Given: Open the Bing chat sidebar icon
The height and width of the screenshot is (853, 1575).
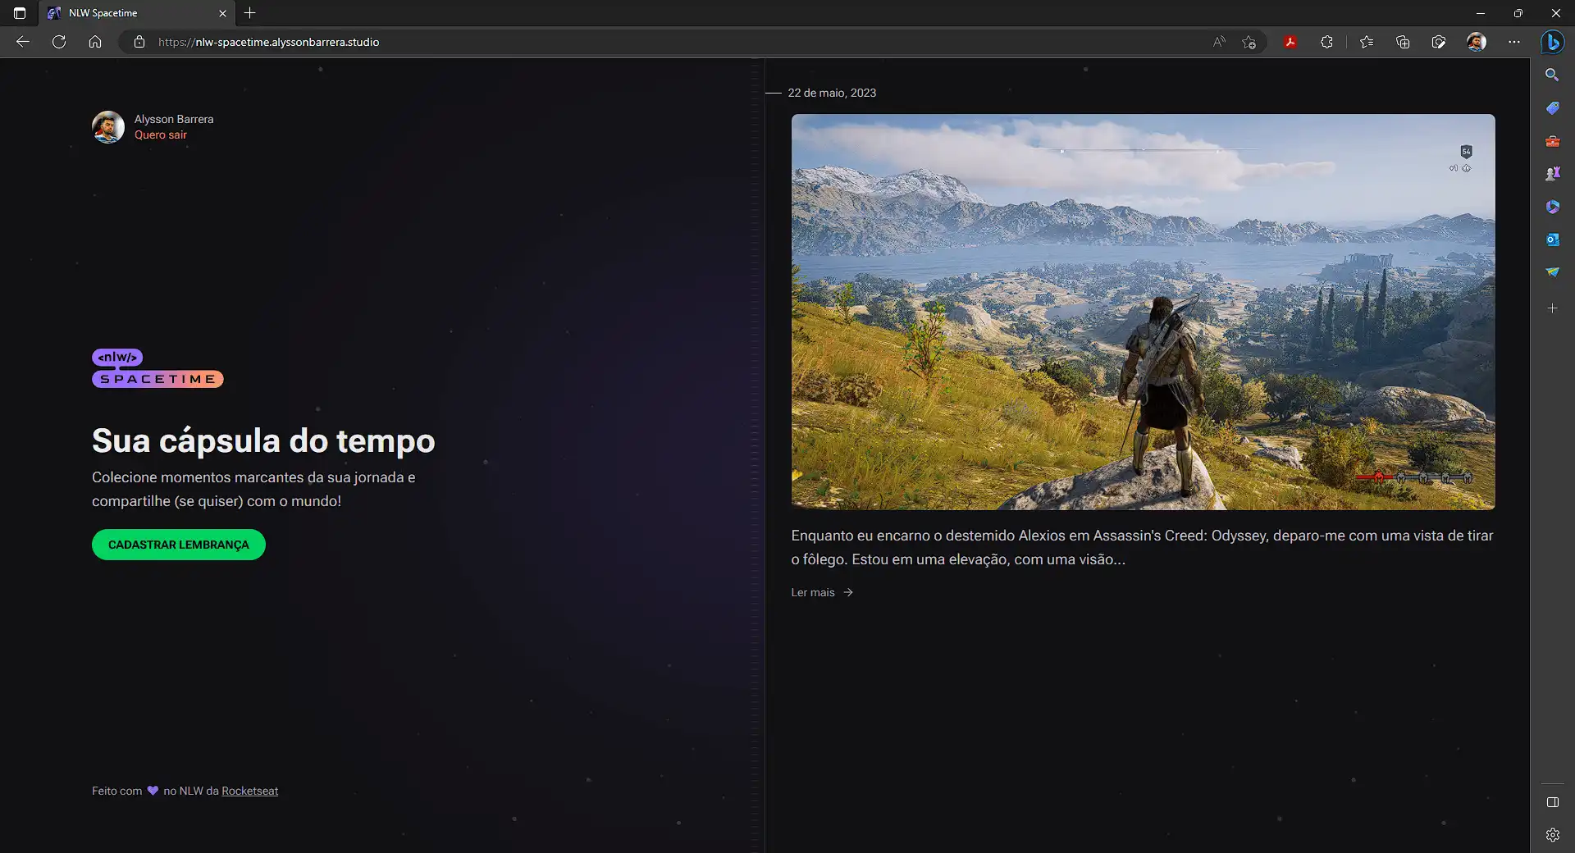Looking at the screenshot, I should [x=1553, y=42].
